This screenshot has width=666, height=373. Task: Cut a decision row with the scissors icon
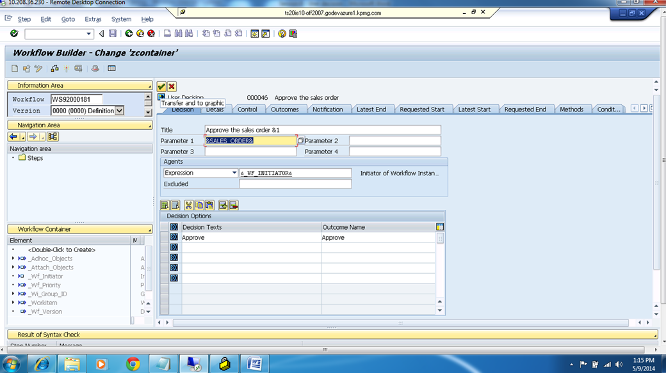point(188,205)
